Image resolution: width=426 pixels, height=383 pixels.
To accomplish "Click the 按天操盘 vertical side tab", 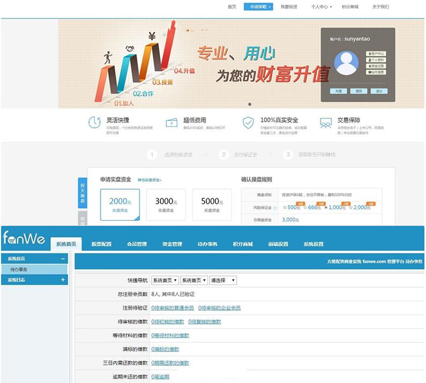I will (83, 193).
